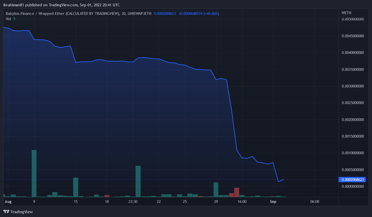Click the 0.0000000000 price axis label
Image resolution: width=372 pixels, height=217 pixels.
pyautogui.click(x=353, y=187)
